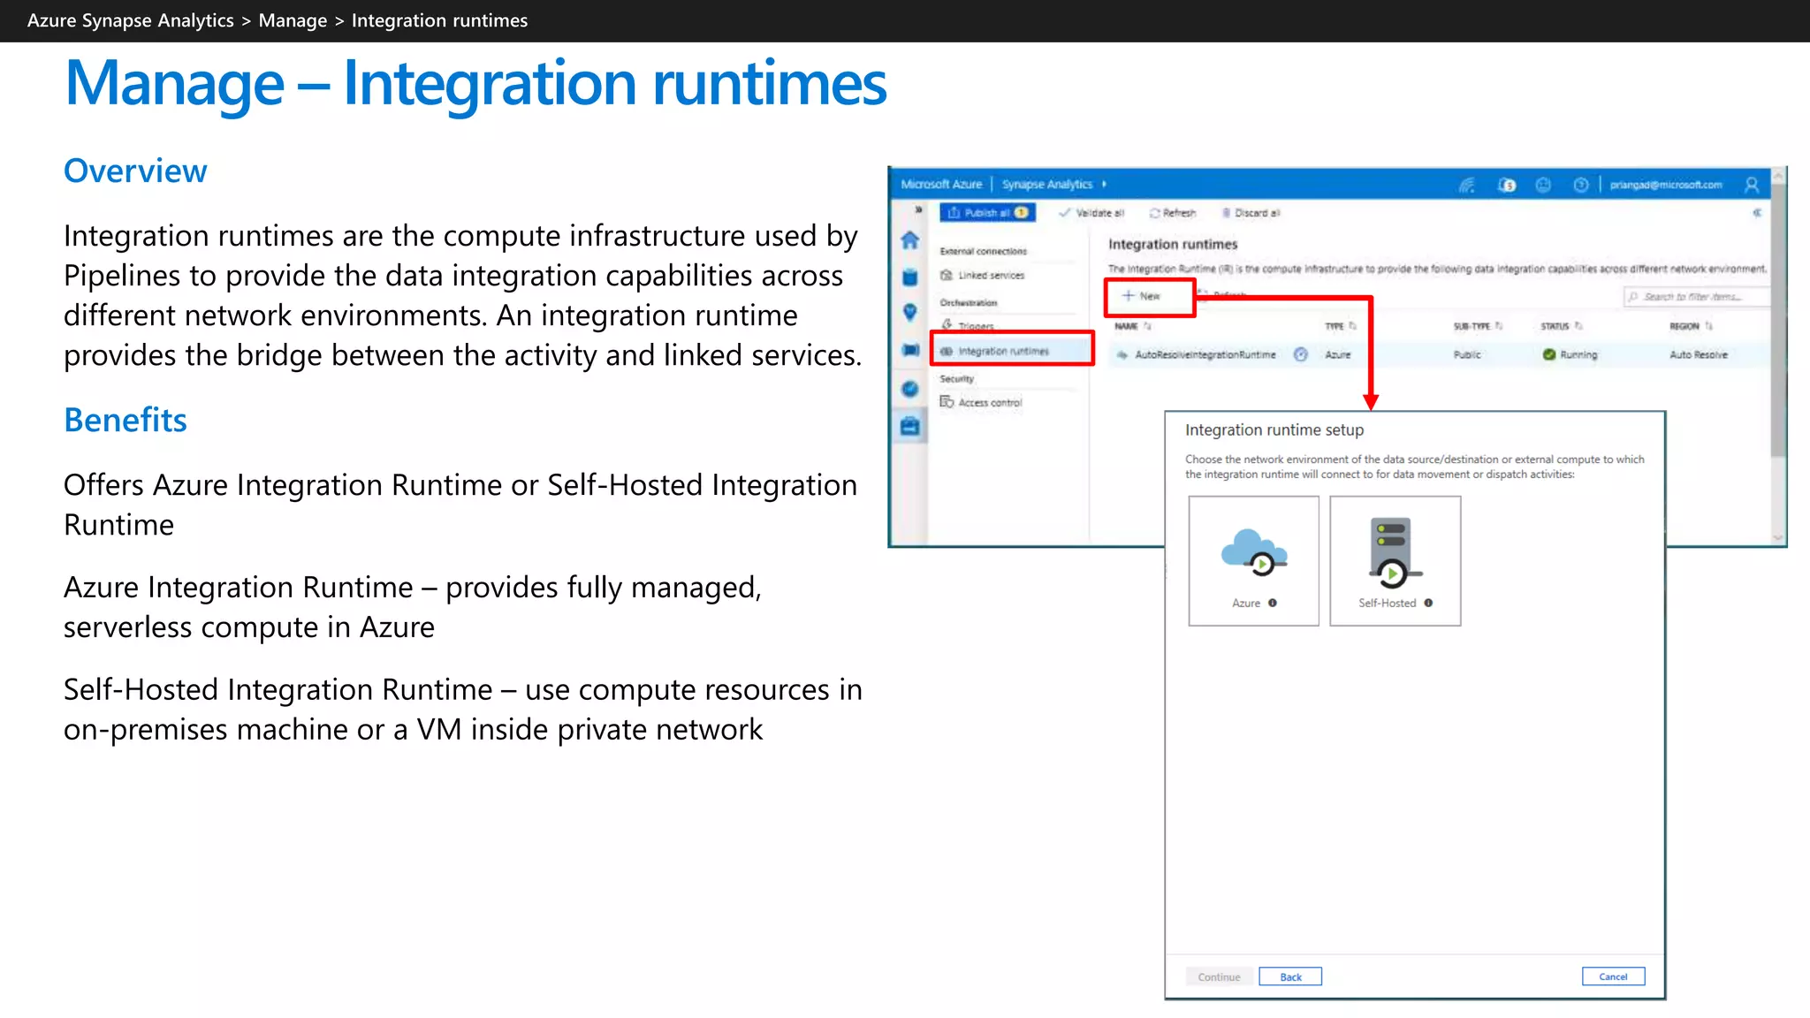Click the Public sub-type cell
The width and height of the screenshot is (1810, 1018).
coord(1467,354)
